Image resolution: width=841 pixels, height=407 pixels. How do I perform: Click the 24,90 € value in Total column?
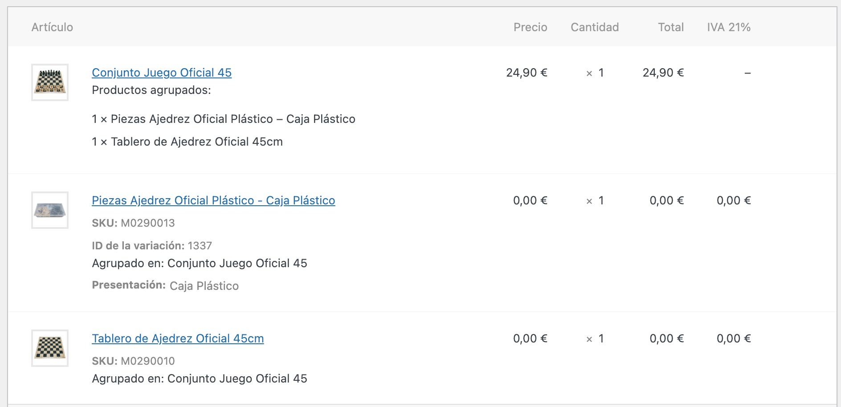663,73
